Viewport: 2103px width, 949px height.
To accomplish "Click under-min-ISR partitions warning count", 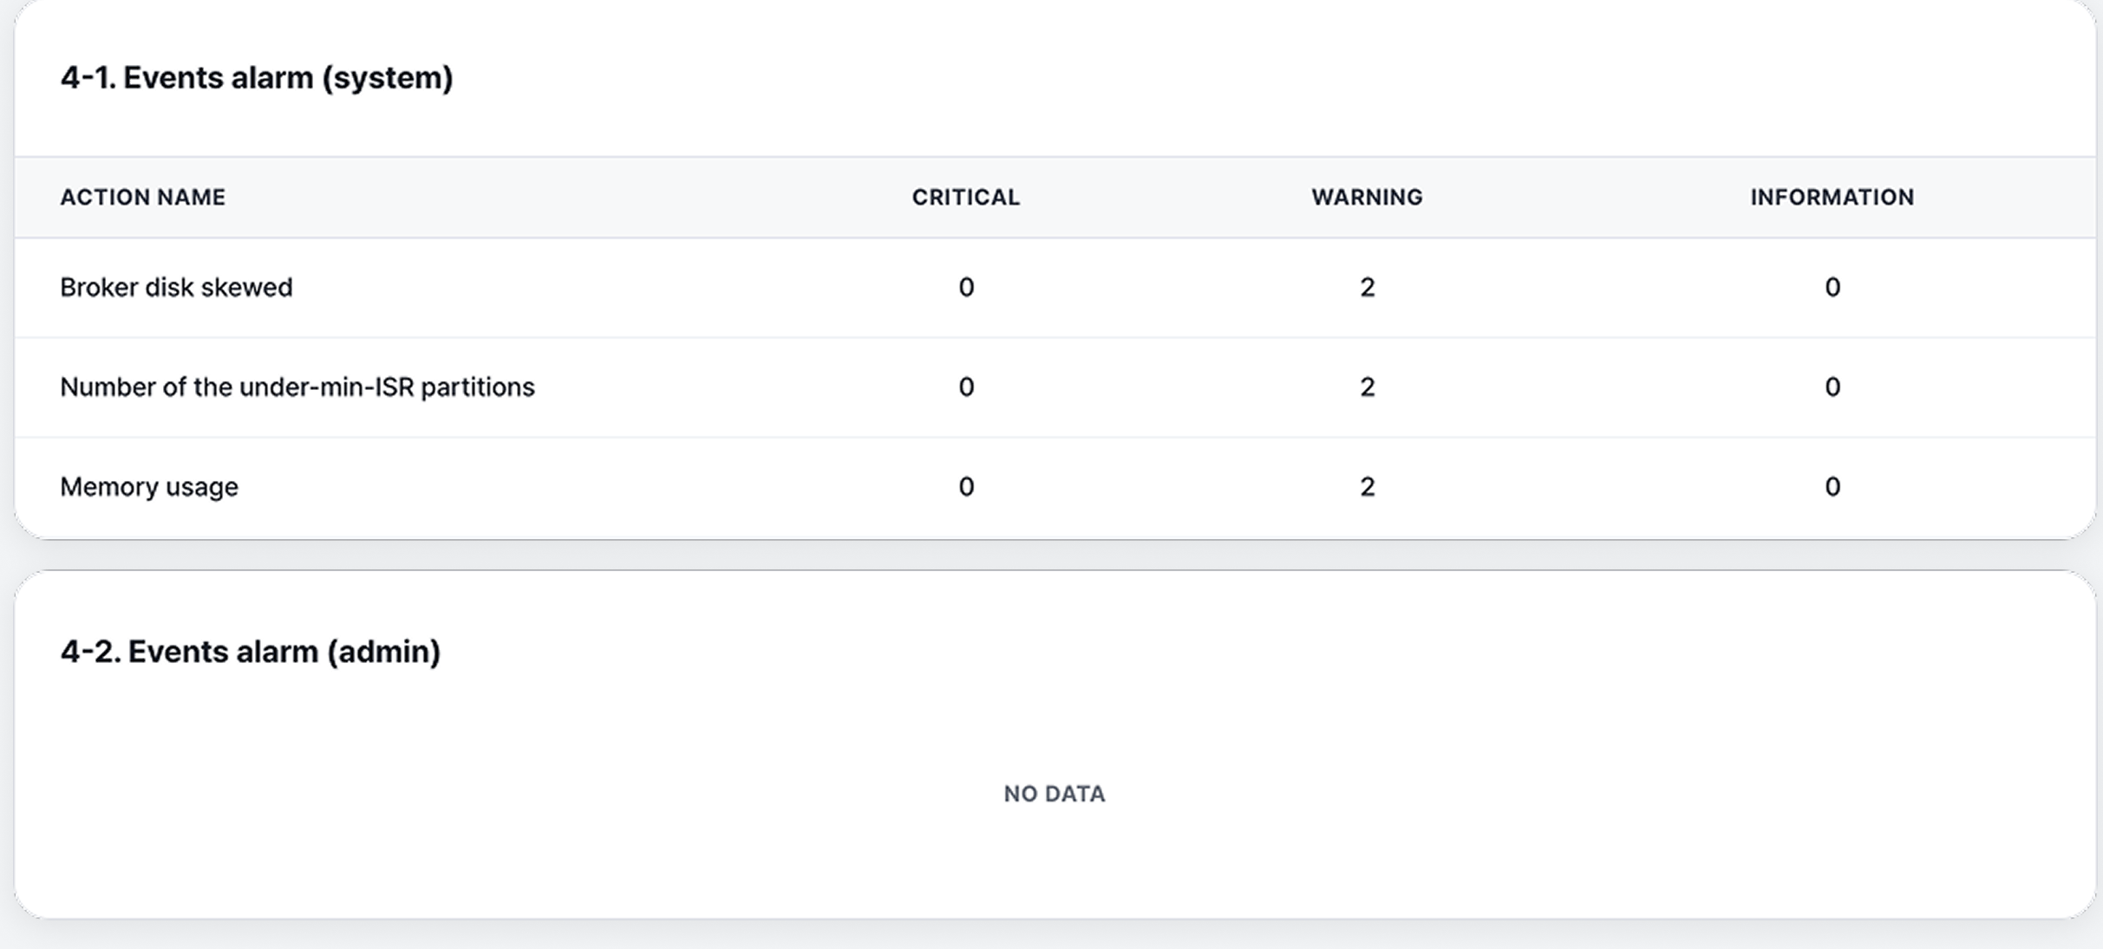I will coord(1367,387).
